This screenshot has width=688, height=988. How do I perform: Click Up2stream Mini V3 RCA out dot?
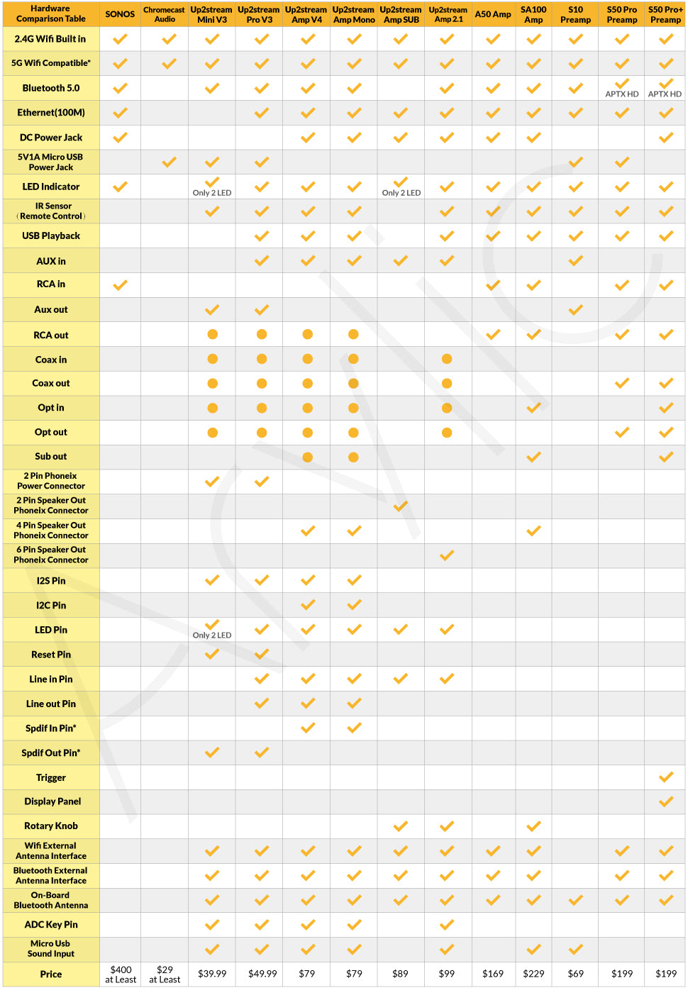212,334
